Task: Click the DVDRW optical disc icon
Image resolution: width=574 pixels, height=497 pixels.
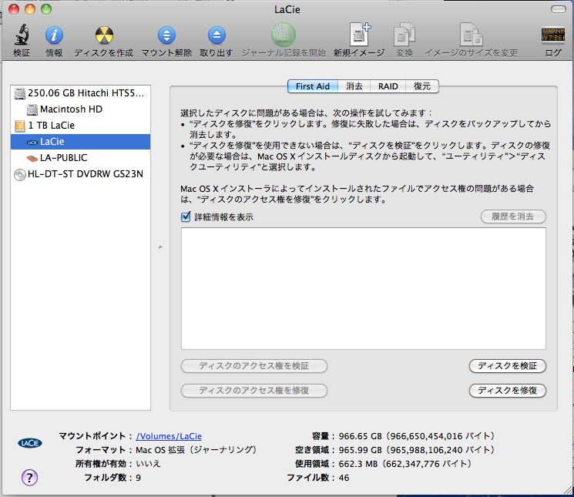Action: (20, 175)
